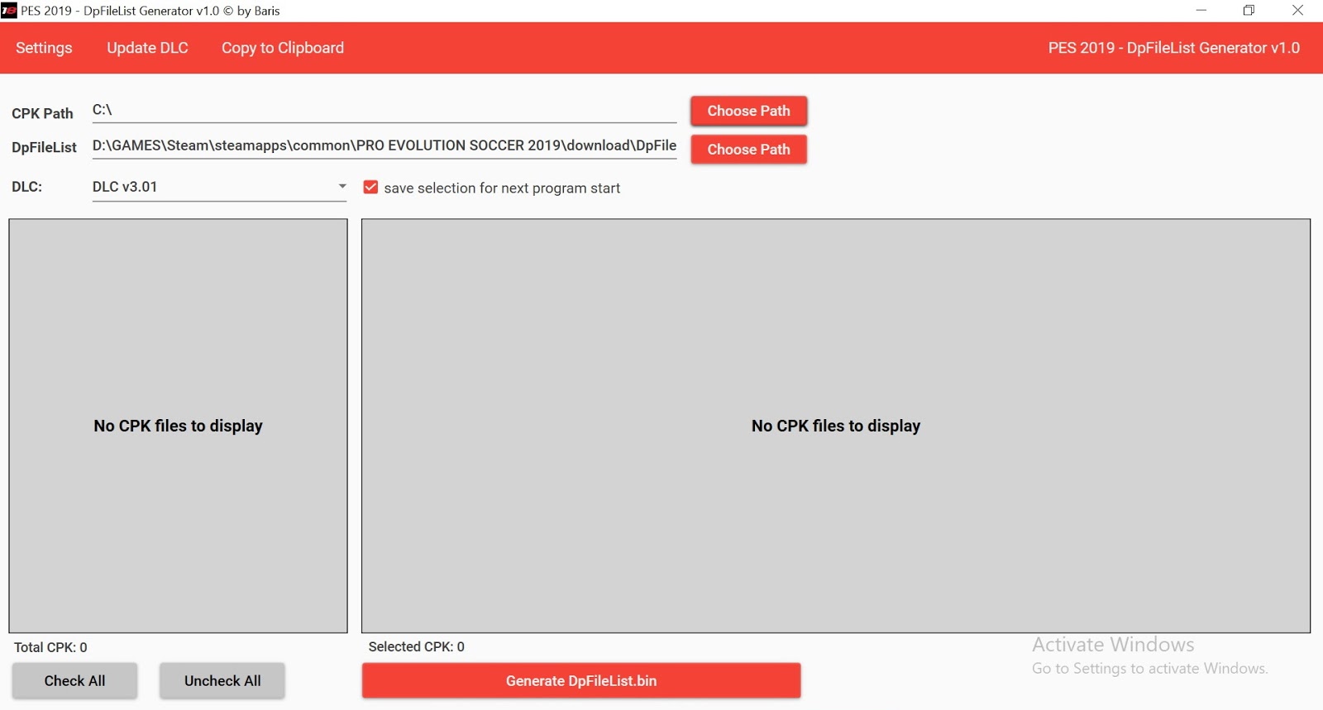Minimize the DpFileList Generator window
Screen dimensions: 1323x710
click(1201, 11)
